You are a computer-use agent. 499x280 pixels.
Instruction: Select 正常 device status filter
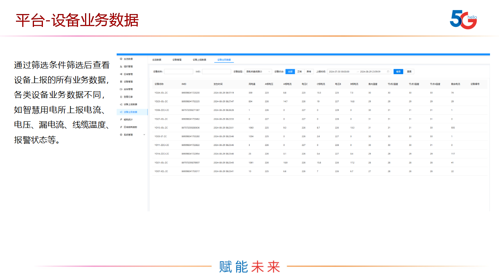tap(300, 72)
